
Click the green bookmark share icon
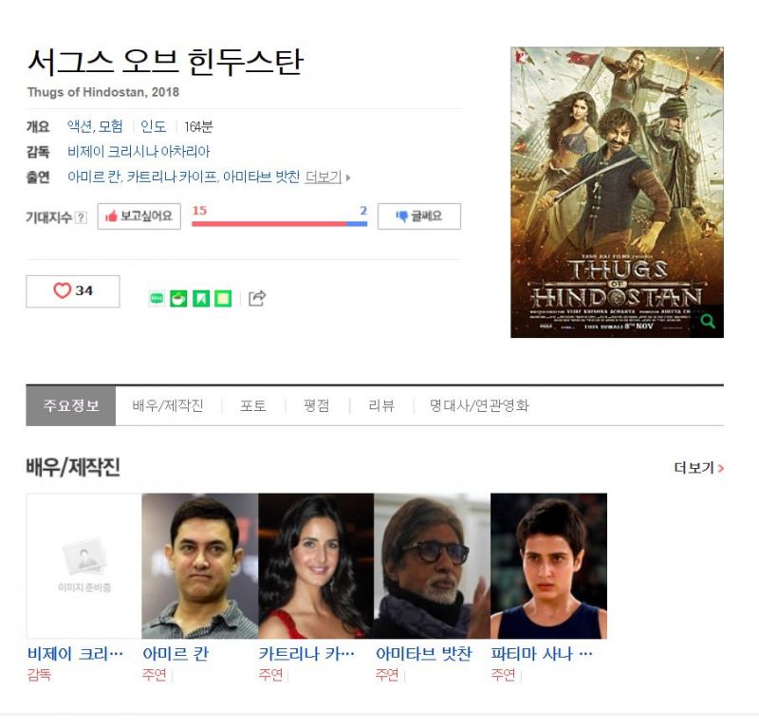[x=201, y=298]
